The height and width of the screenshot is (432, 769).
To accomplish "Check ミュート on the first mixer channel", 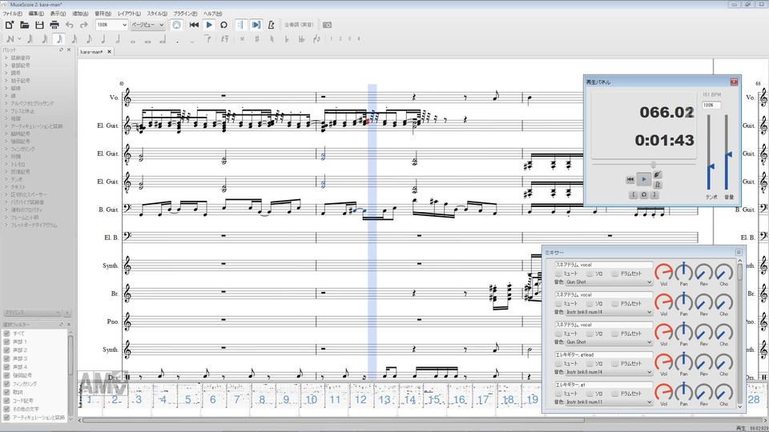I will pos(559,273).
